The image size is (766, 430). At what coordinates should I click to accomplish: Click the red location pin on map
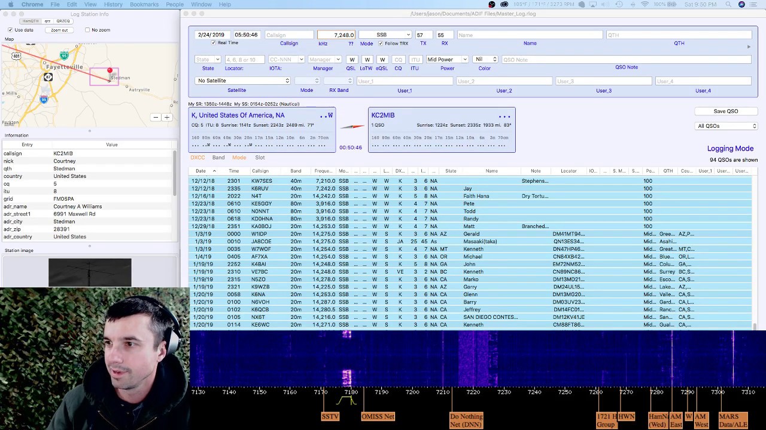tap(110, 71)
